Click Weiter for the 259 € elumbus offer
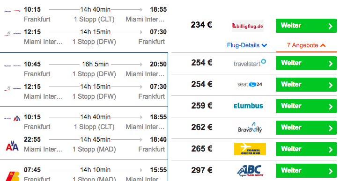Viewport: 340px width, 181px height. [x=306, y=106]
